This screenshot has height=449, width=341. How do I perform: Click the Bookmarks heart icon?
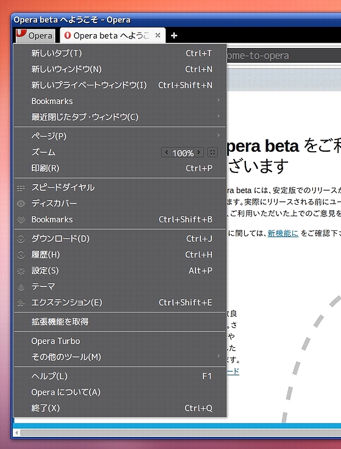point(21,220)
